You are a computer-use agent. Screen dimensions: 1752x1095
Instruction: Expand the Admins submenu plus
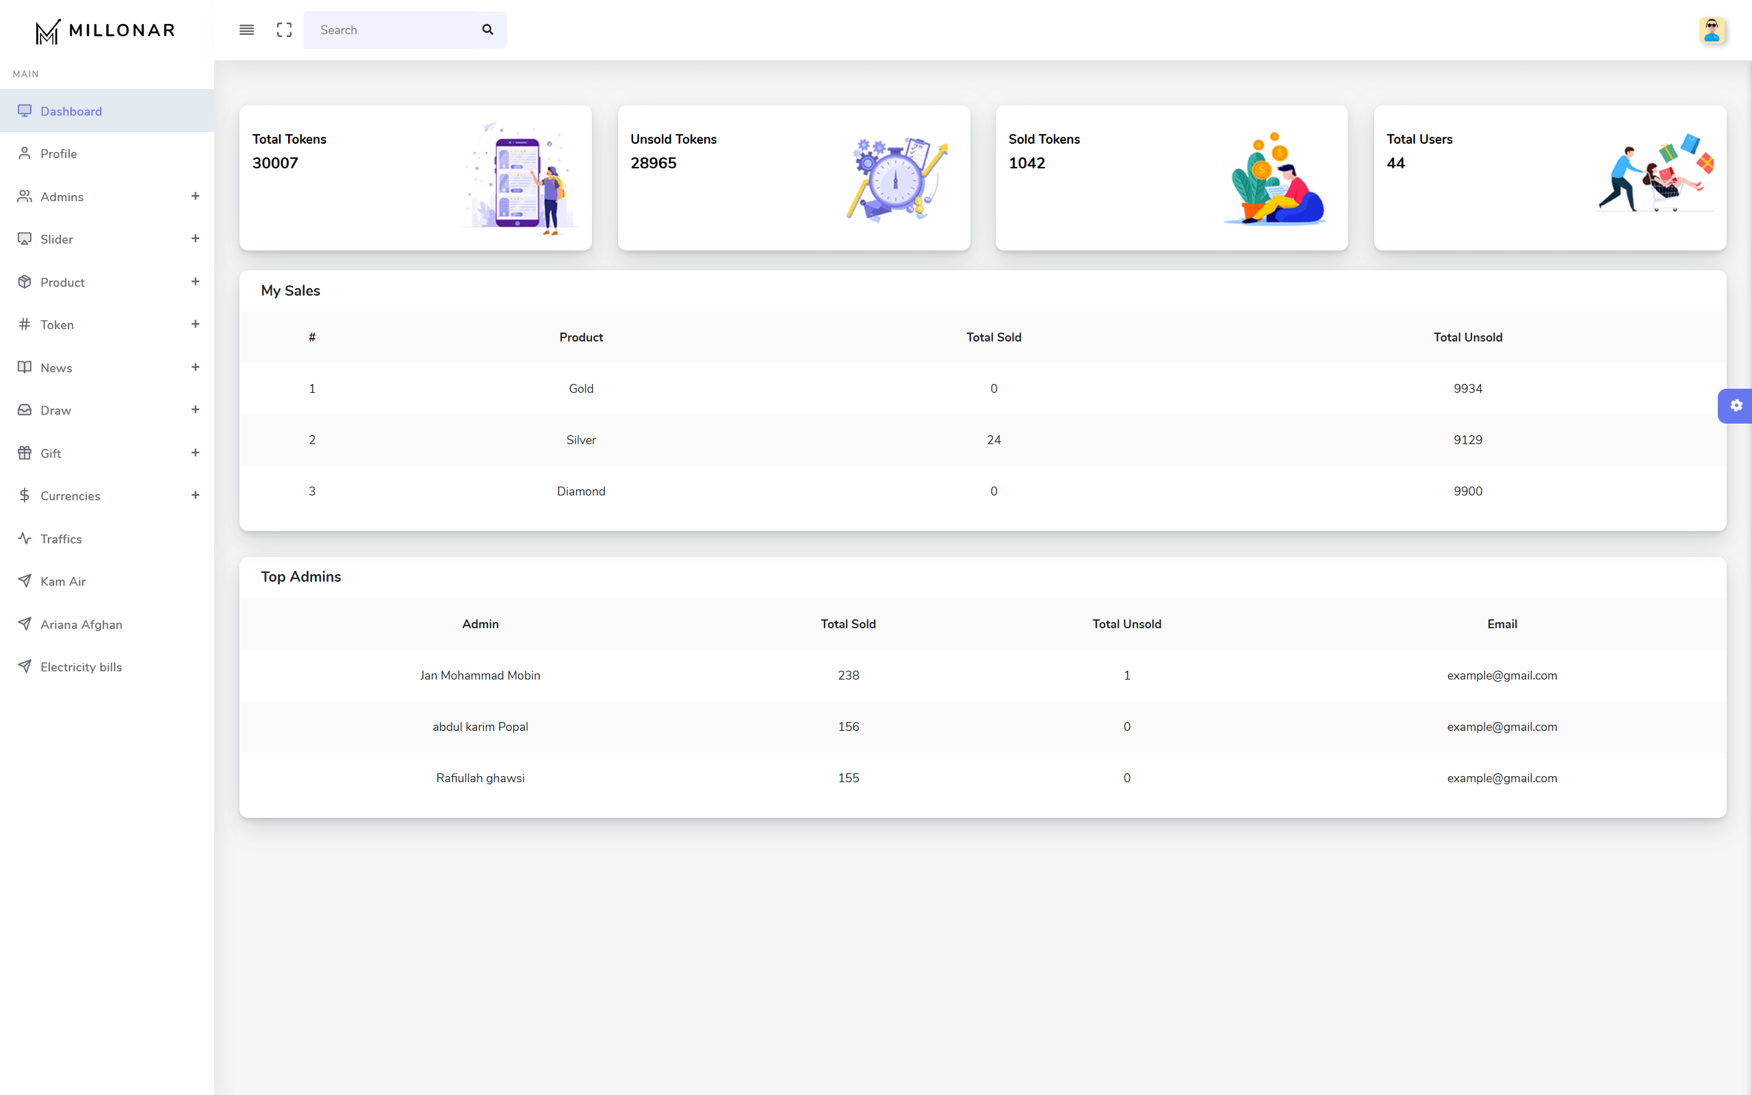click(x=195, y=196)
